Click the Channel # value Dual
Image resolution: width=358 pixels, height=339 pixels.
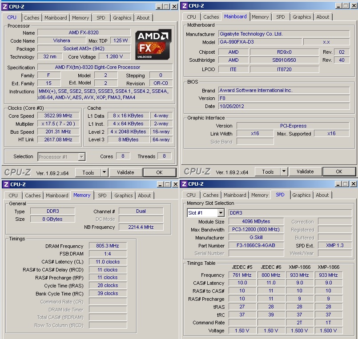(141, 211)
